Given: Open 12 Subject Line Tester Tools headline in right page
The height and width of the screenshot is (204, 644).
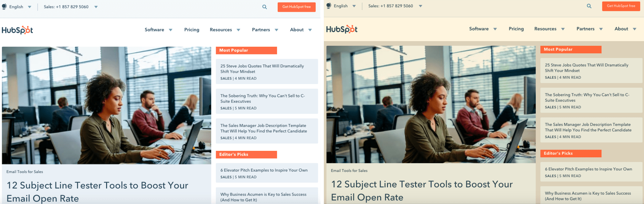Looking at the screenshot, I should pyautogui.click(x=422, y=191).
